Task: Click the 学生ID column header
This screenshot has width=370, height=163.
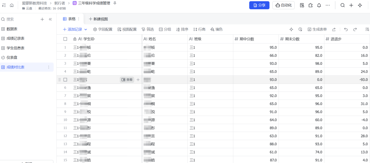Action: (99, 39)
